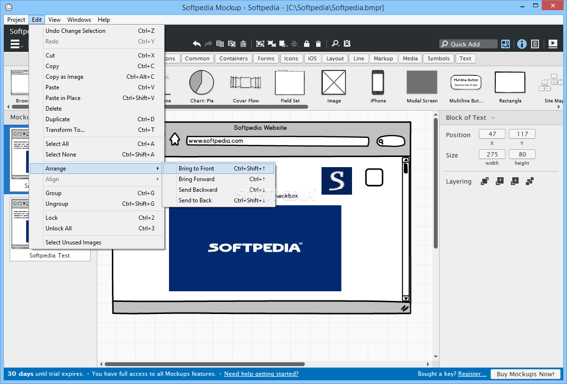
Task: Expand the Arrange submenu arrow
Action: pos(158,169)
